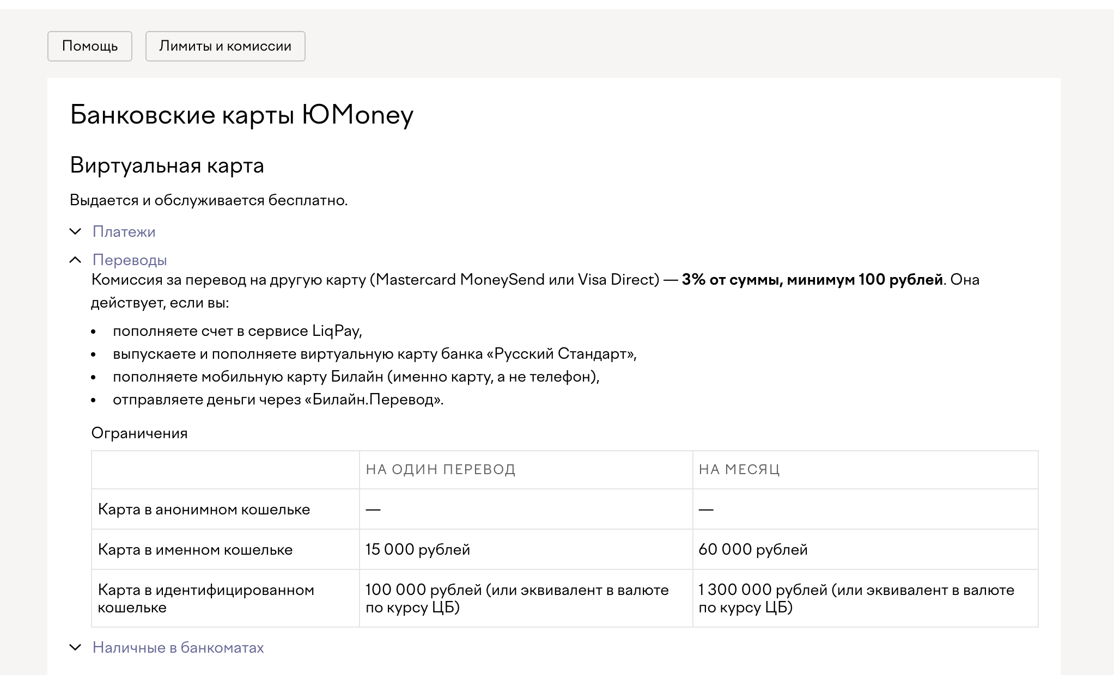Open the Платежи section link
The height and width of the screenshot is (675, 1114).
(124, 232)
